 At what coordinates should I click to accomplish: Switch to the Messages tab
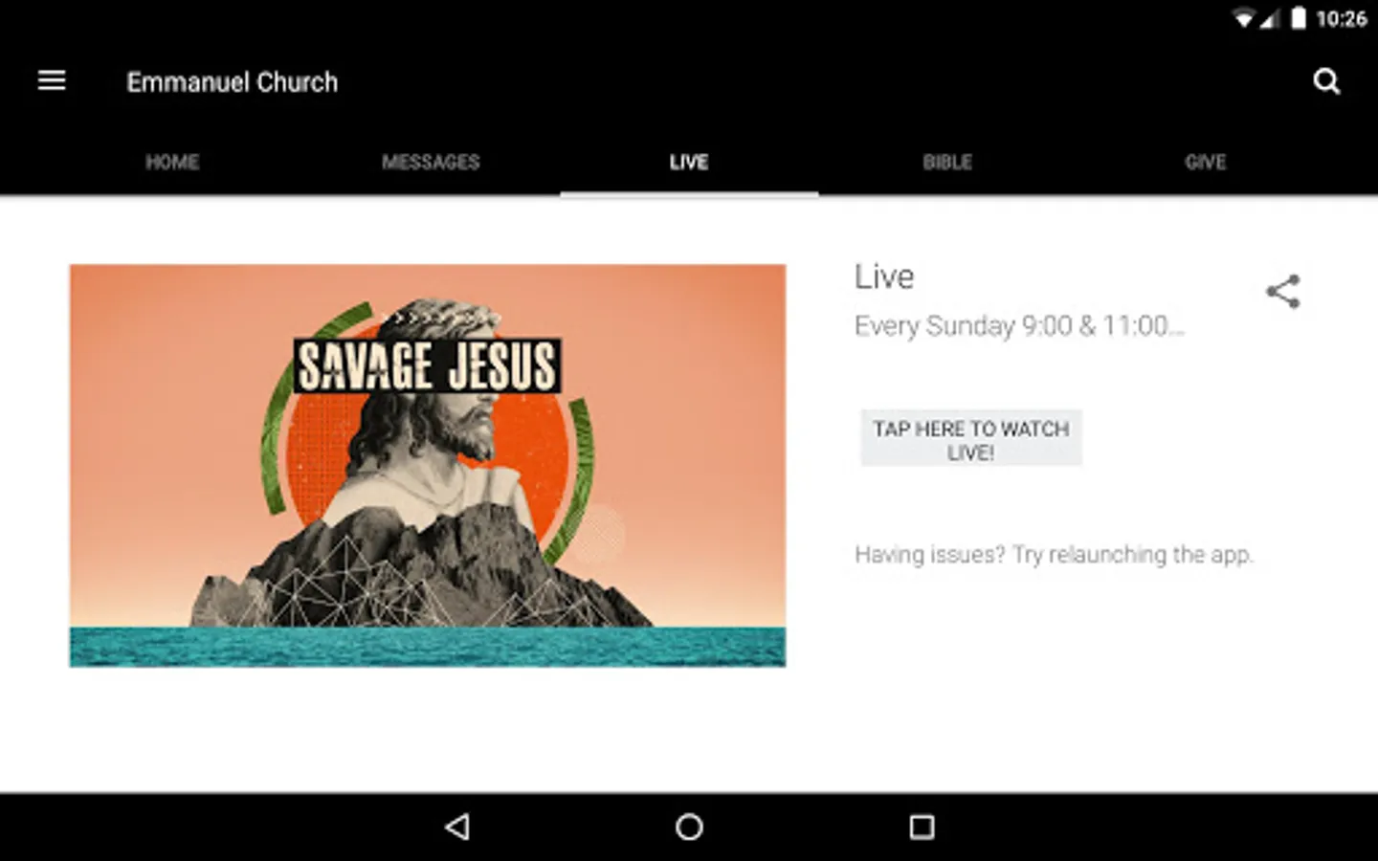point(431,163)
